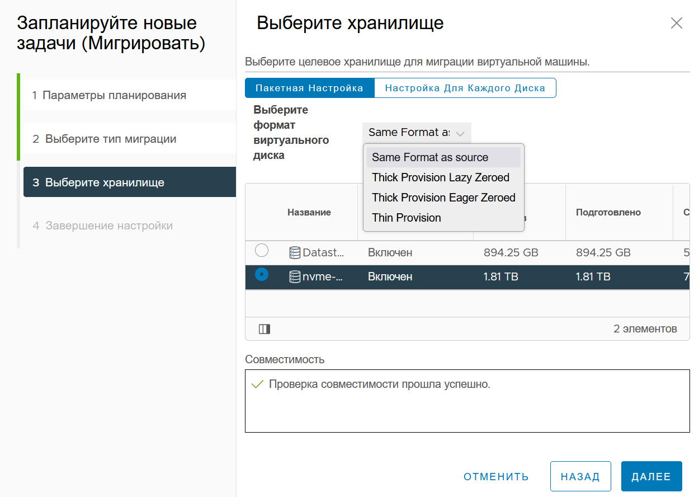Choose Same Format as source option
This screenshot has width=699, height=497.
click(443, 157)
